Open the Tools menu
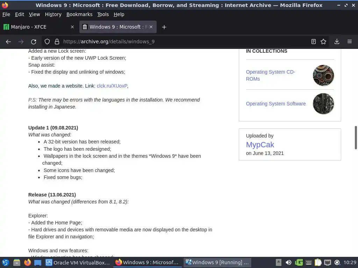The image size is (358, 268). coord(103,14)
